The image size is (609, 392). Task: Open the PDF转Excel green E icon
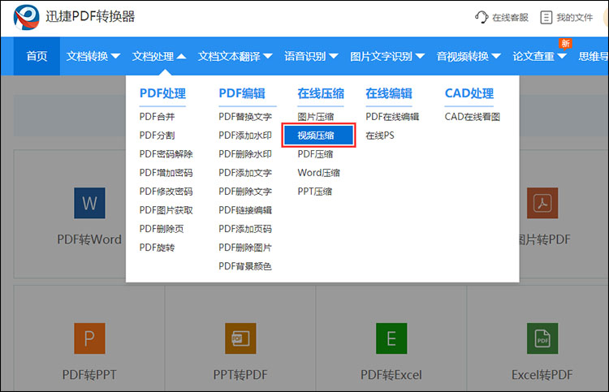coord(391,338)
